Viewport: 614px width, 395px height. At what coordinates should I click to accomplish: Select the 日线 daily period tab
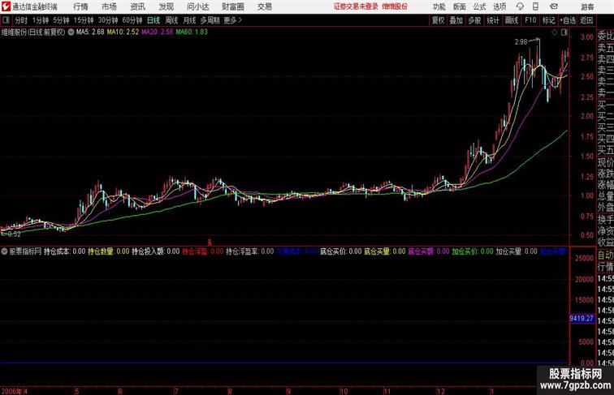point(153,20)
